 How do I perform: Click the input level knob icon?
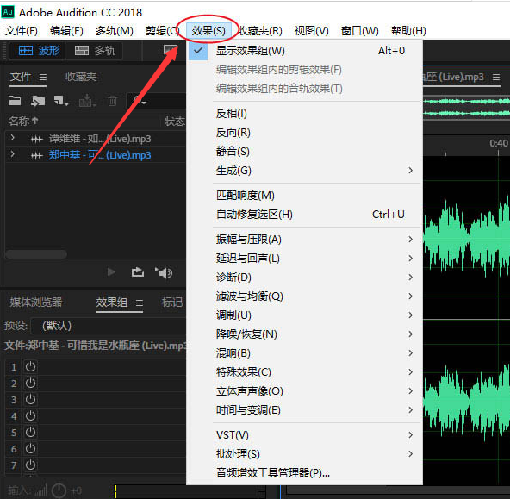tap(59, 490)
